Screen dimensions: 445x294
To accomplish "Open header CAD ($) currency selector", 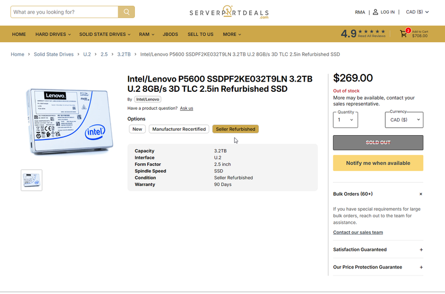I will [x=417, y=12].
